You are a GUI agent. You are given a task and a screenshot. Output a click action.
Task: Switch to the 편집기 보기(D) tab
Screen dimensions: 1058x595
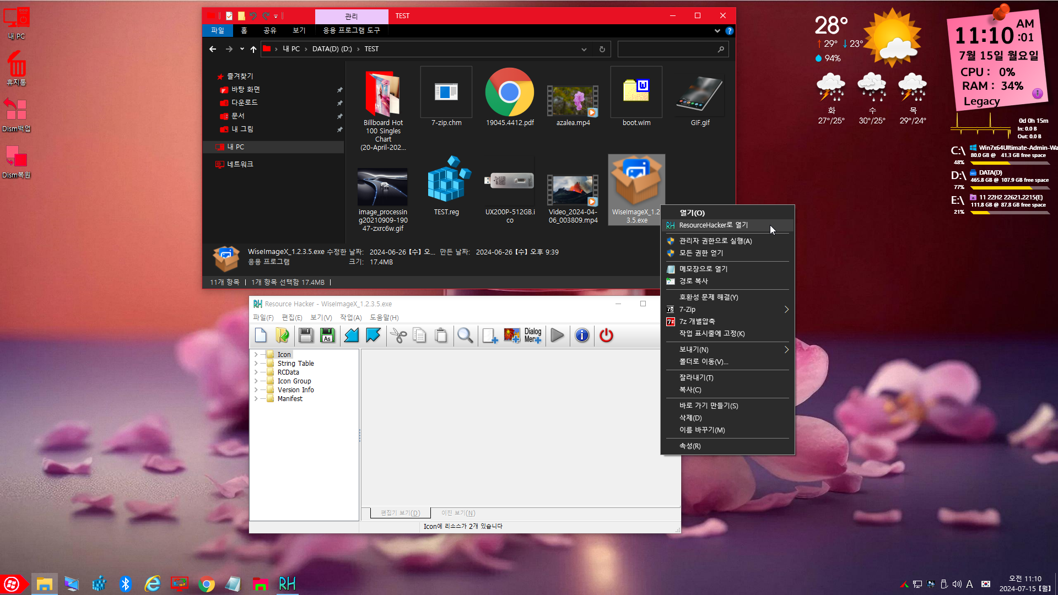click(401, 513)
